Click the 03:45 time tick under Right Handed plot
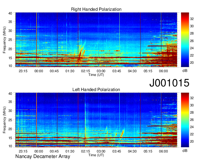This screenshot has height=160, width=197. pos(117,71)
